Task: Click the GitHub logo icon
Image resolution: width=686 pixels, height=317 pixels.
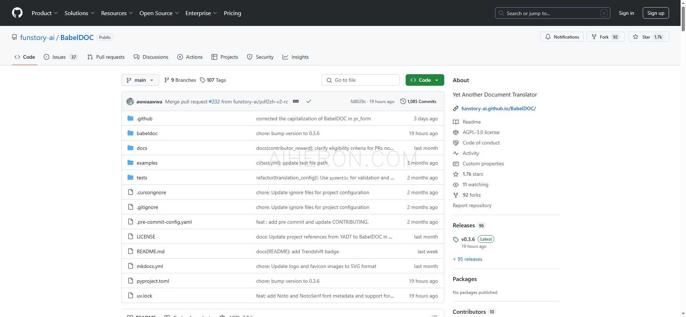Action: point(17,13)
